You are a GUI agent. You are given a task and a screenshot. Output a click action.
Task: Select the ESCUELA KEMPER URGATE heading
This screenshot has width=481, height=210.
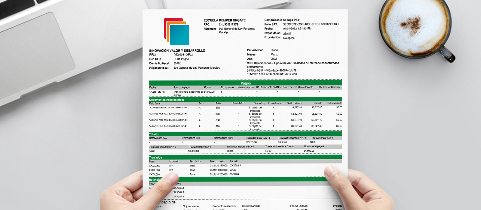pyautogui.click(x=225, y=20)
